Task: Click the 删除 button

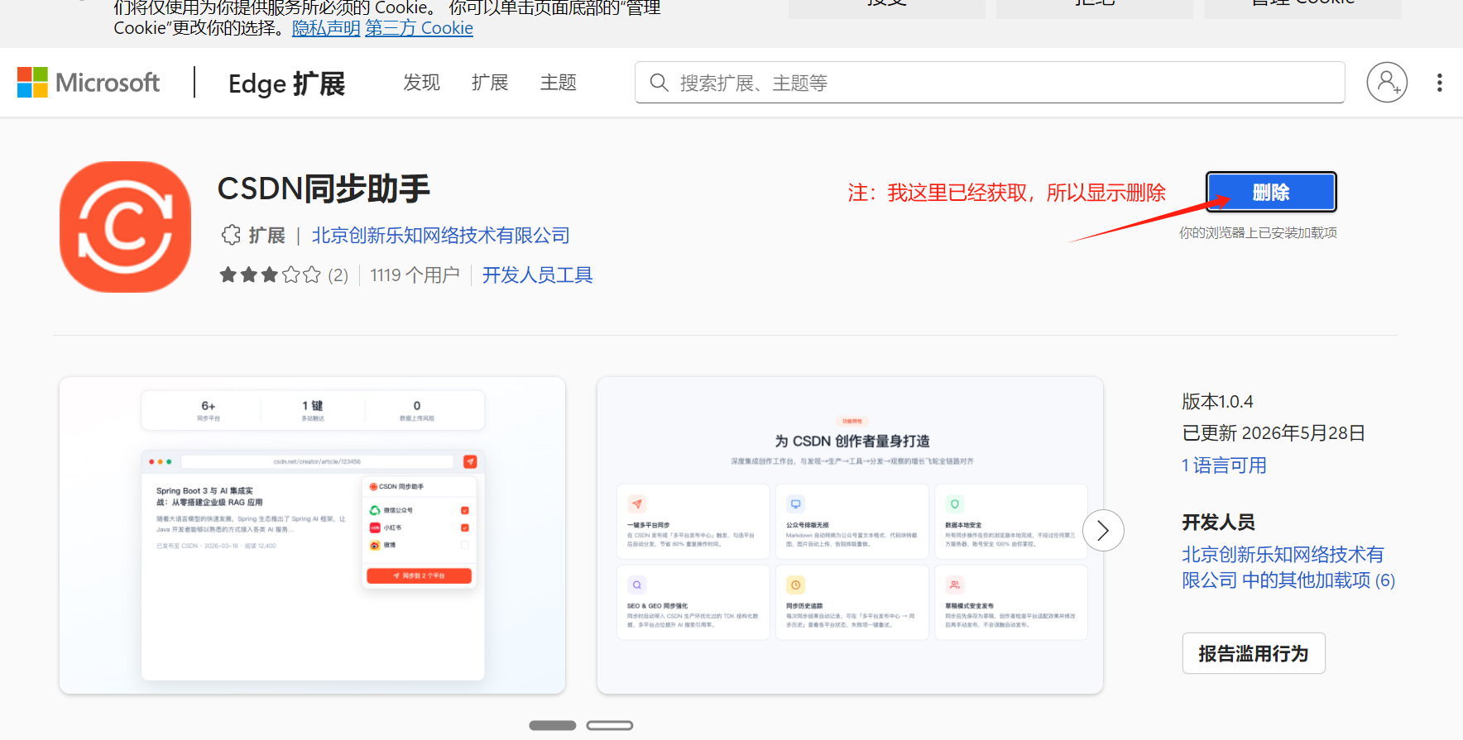Action: (1271, 193)
